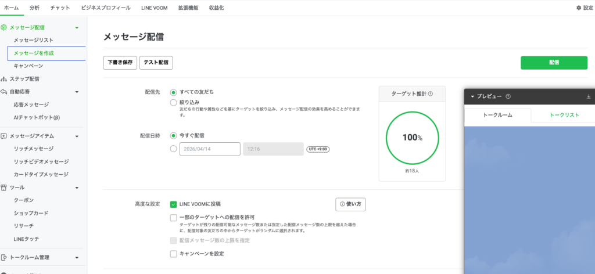Open 応答メッセージ in sidebar

pyautogui.click(x=31, y=104)
